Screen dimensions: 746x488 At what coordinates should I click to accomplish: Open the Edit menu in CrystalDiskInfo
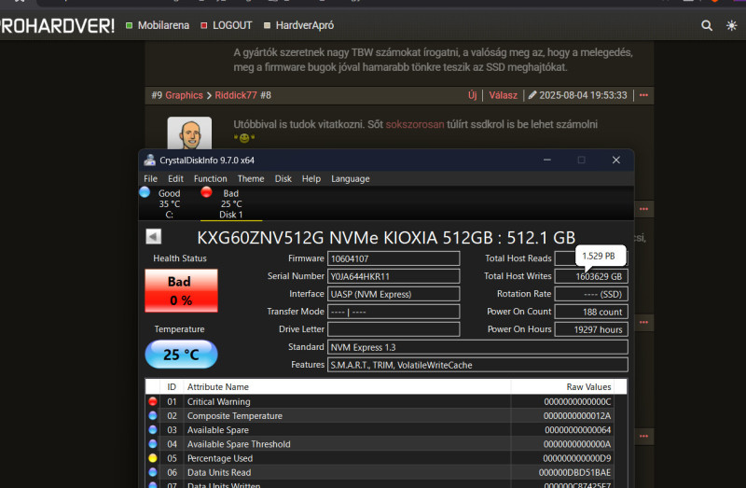175,178
